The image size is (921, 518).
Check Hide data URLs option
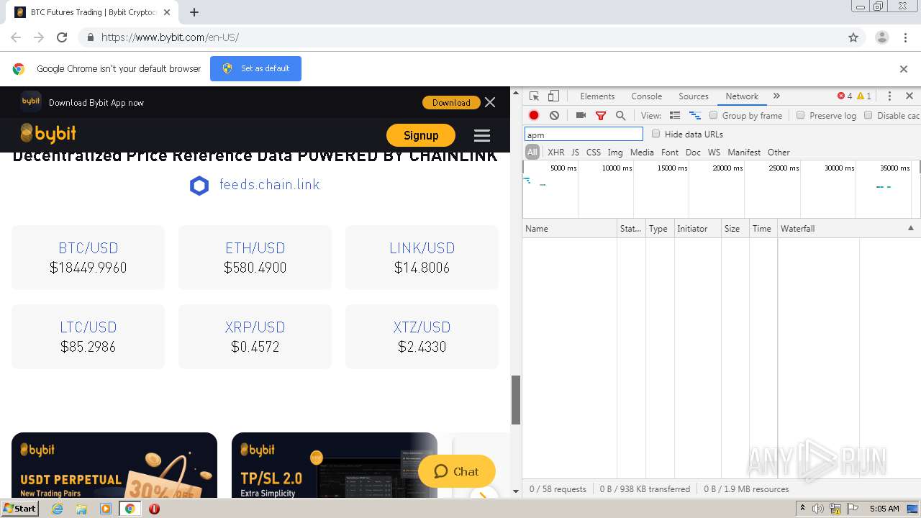point(655,134)
